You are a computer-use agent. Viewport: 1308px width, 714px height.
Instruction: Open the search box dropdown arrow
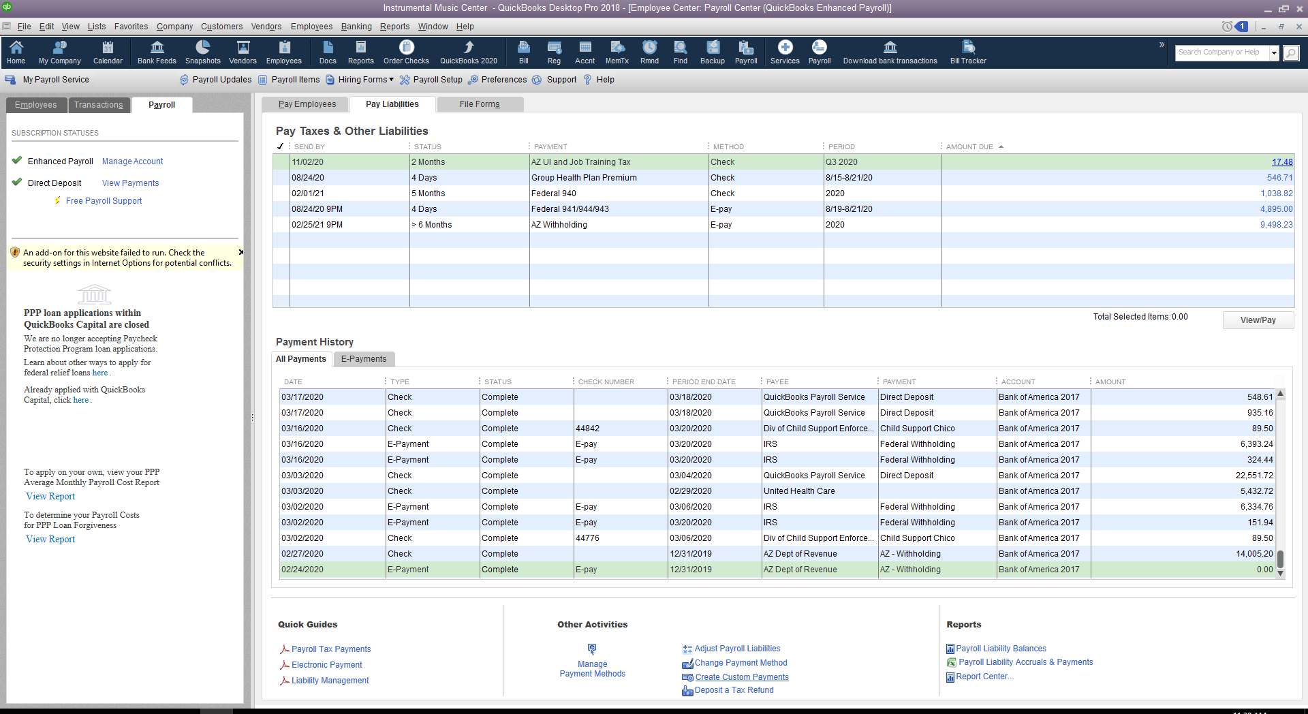click(x=1273, y=52)
